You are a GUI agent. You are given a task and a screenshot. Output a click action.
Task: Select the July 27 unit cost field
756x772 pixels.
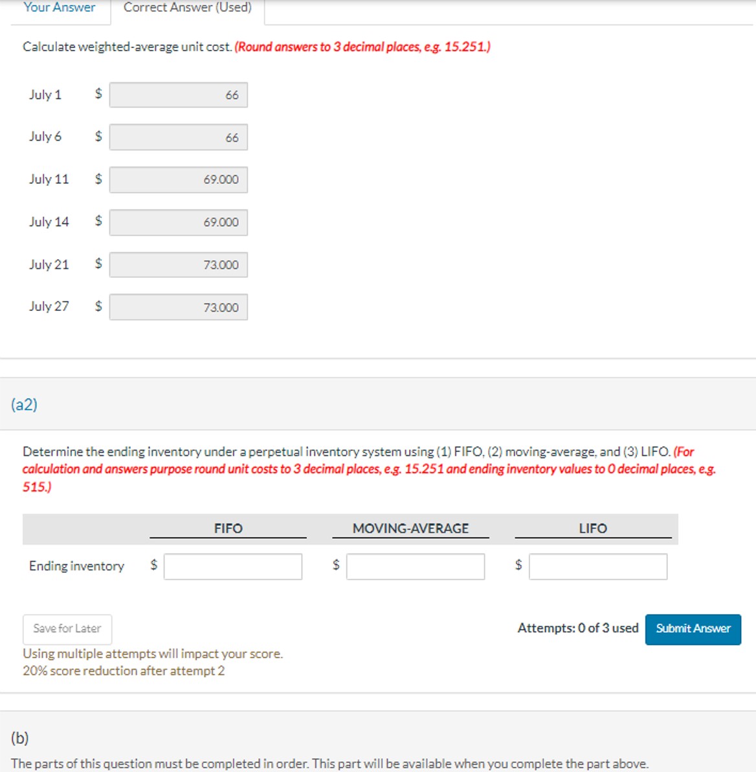pyautogui.click(x=178, y=307)
